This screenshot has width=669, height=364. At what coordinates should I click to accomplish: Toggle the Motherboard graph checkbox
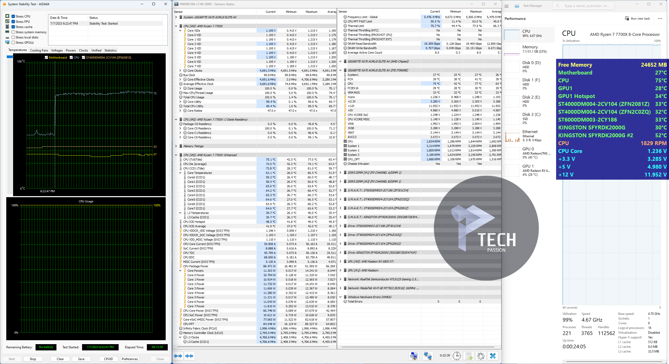pos(46,58)
